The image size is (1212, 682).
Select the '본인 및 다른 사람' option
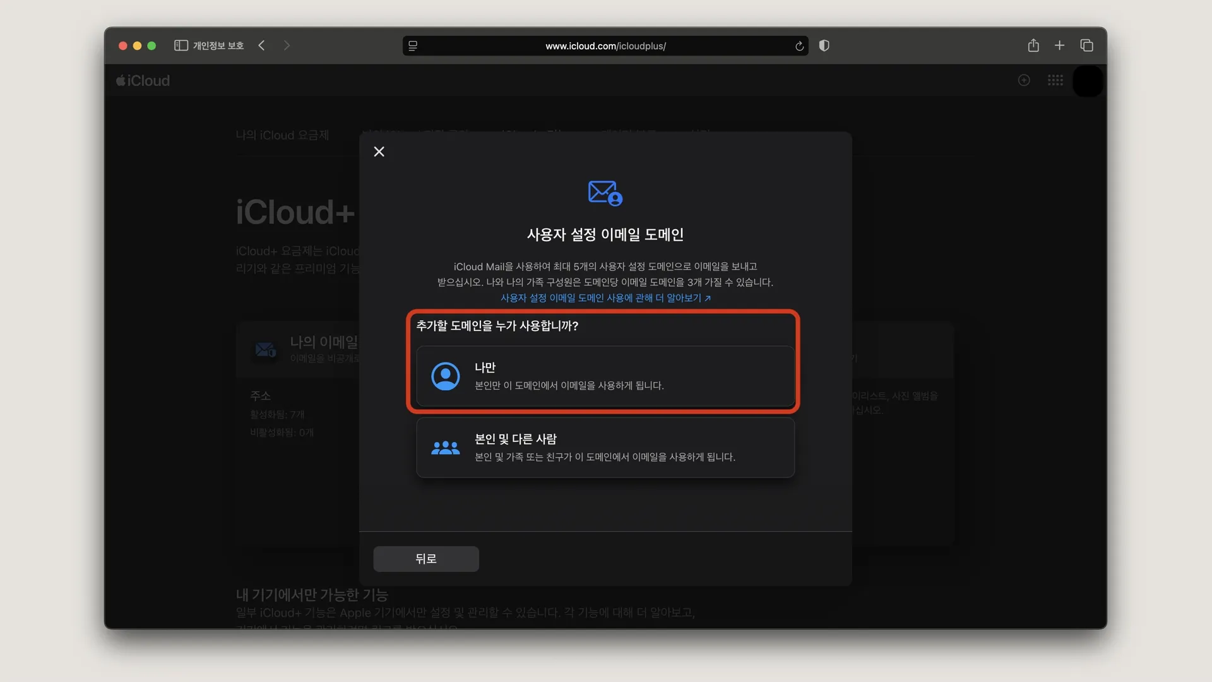[605, 447]
